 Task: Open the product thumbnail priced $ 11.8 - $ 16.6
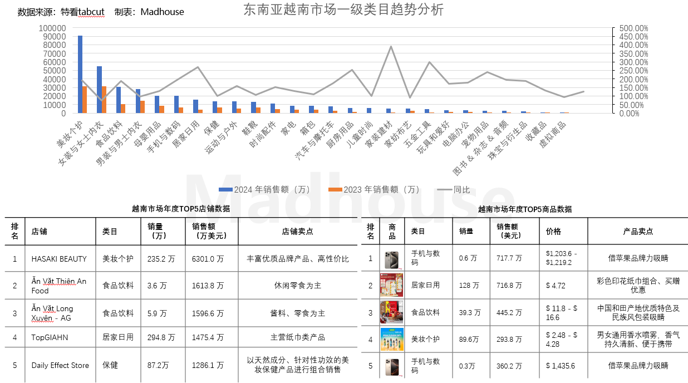coord(391,312)
